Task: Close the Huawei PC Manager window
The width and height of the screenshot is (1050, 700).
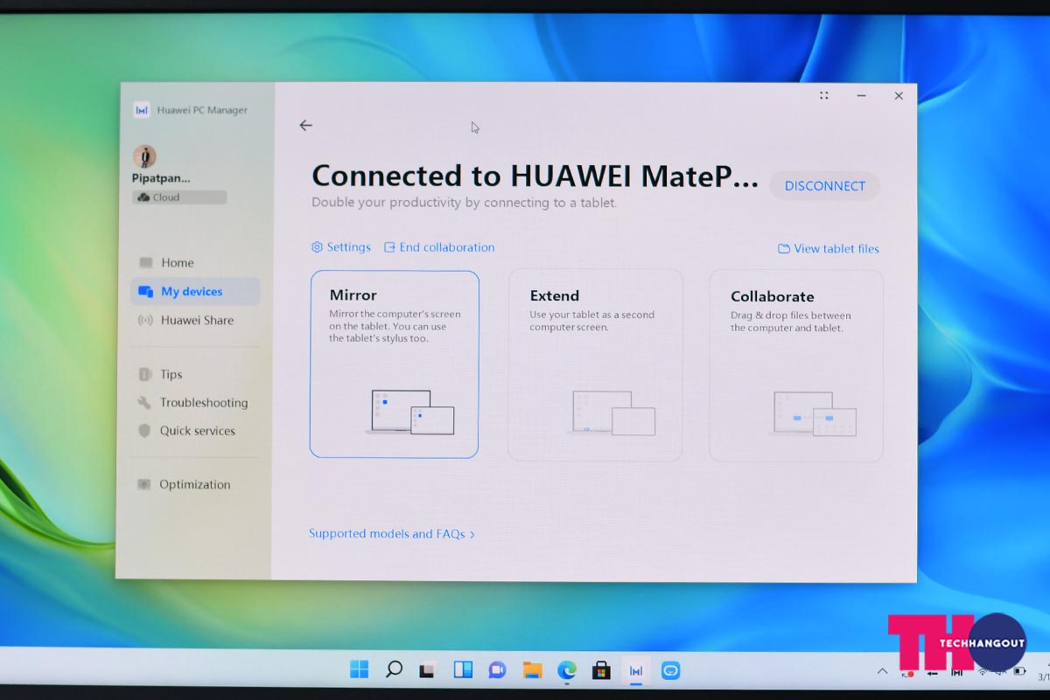Action: [x=899, y=96]
